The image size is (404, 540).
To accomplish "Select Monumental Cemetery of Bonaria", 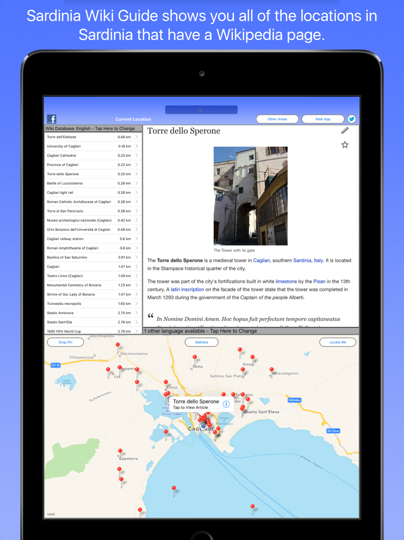I will (93, 285).
